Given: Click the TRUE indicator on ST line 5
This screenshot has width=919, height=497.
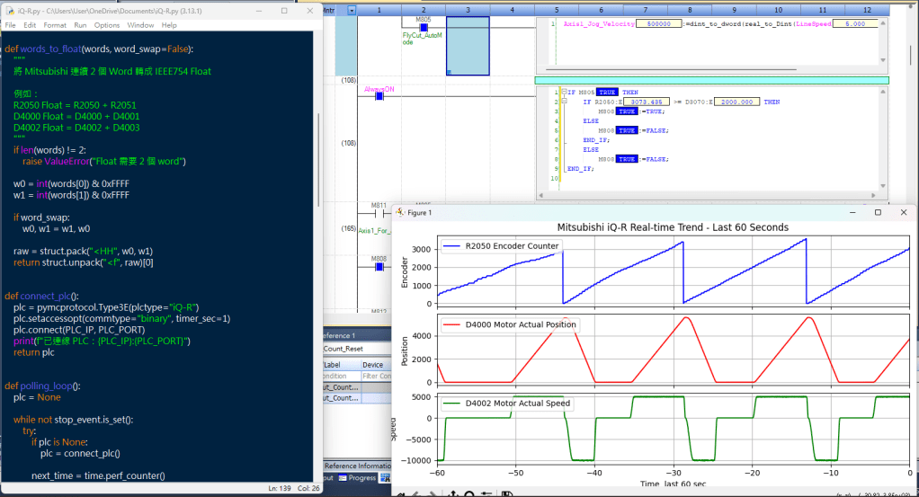Looking at the screenshot, I should (627, 130).
